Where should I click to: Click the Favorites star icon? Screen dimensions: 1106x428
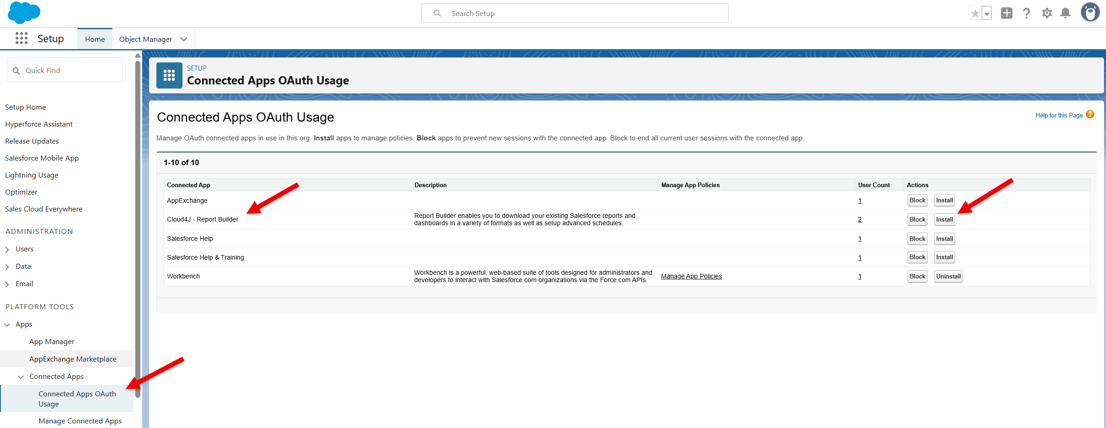975,13
